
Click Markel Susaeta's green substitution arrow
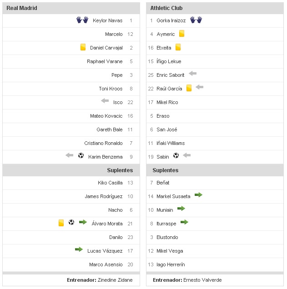point(198,195)
